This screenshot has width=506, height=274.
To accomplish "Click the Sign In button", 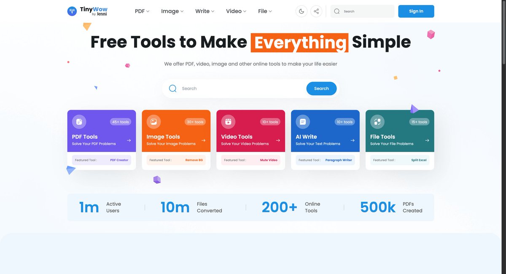I will pyautogui.click(x=416, y=11).
